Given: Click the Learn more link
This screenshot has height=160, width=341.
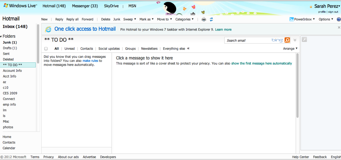Looking at the screenshot, I should [223, 30].
